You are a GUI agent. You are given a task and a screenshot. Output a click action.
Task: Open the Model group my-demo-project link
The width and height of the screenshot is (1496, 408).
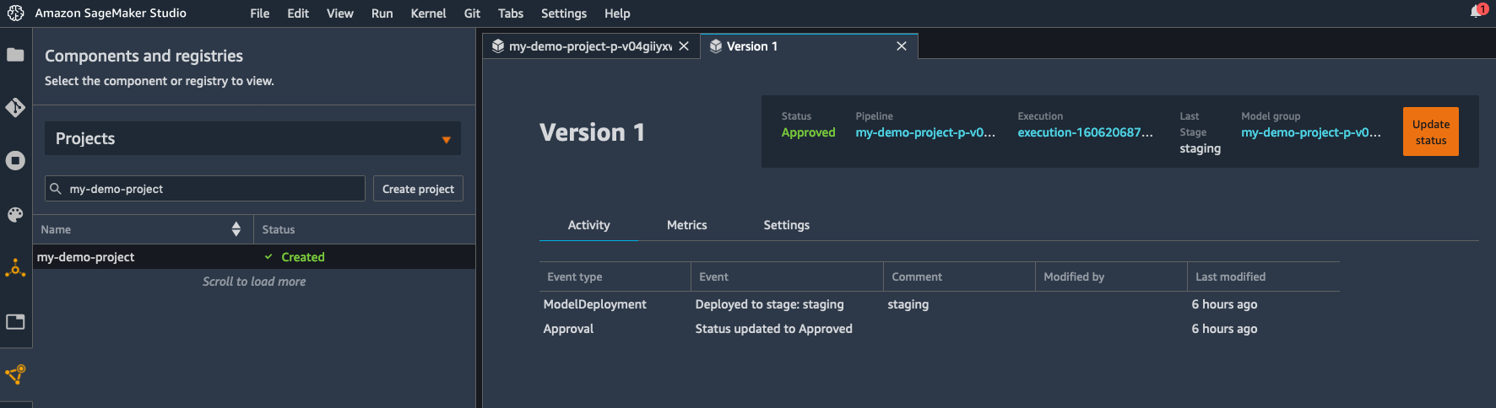click(1311, 132)
